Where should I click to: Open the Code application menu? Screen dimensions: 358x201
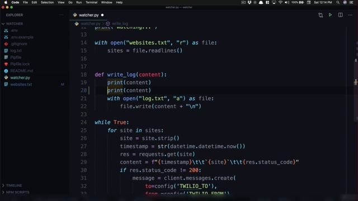point(15,2)
